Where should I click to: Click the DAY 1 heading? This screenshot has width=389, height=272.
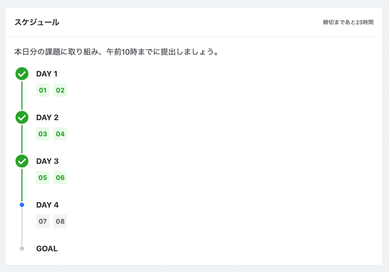coord(47,74)
